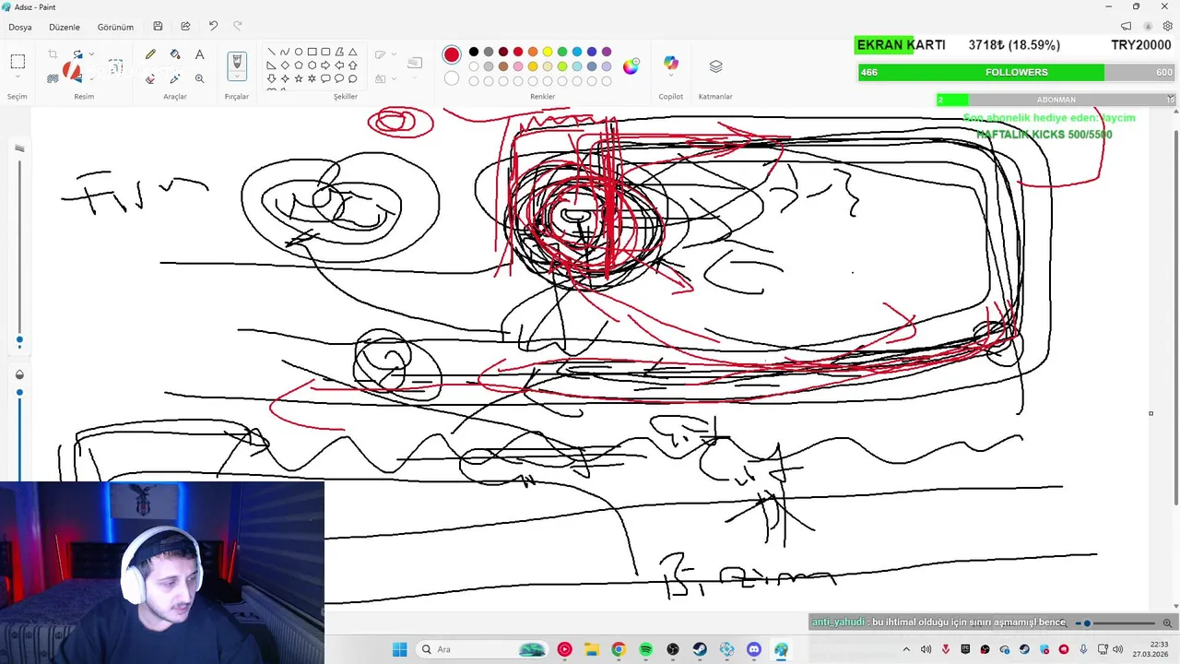Choose the Hexagon shape
The width and height of the screenshot is (1180, 664).
click(312, 65)
